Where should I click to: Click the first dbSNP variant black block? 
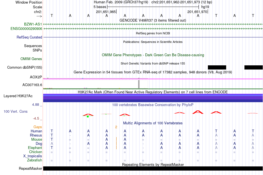pos(217,68)
